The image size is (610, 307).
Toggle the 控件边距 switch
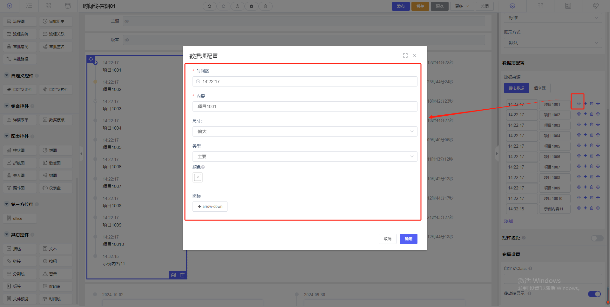(597, 238)
